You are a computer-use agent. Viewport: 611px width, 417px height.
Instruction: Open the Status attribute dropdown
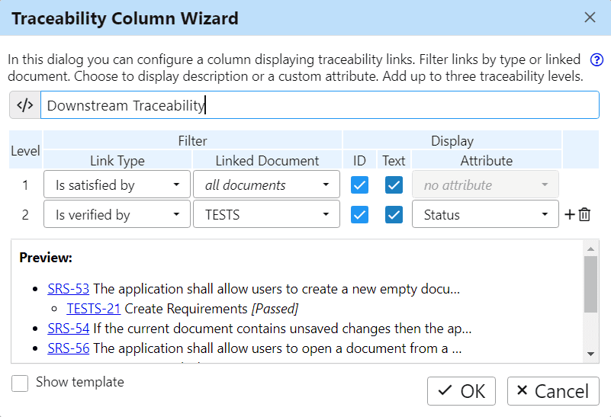pyautogui.click(x=485, y=215)
